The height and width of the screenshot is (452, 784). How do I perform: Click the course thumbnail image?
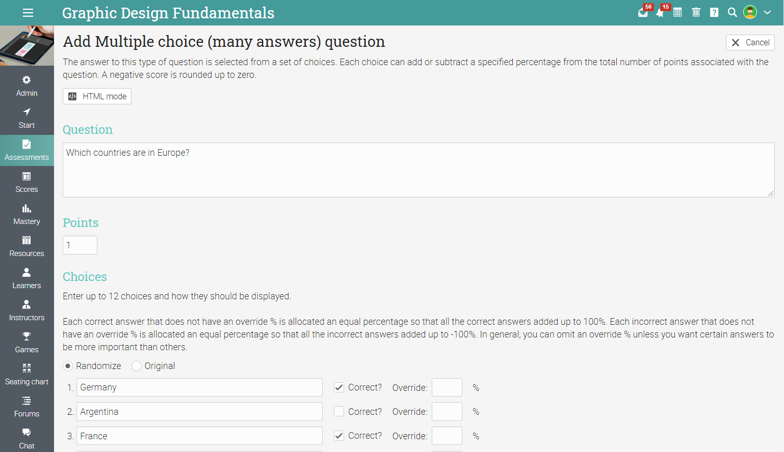point(27,45)
